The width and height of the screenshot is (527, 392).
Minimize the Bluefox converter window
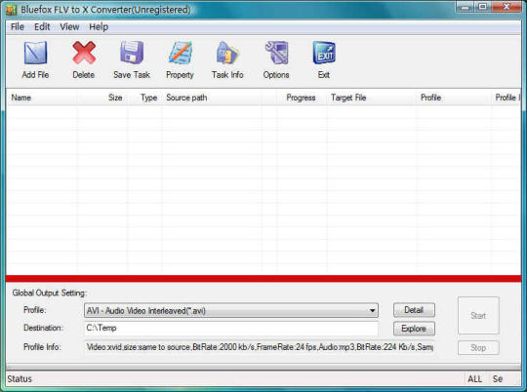(x=466, y=8)
